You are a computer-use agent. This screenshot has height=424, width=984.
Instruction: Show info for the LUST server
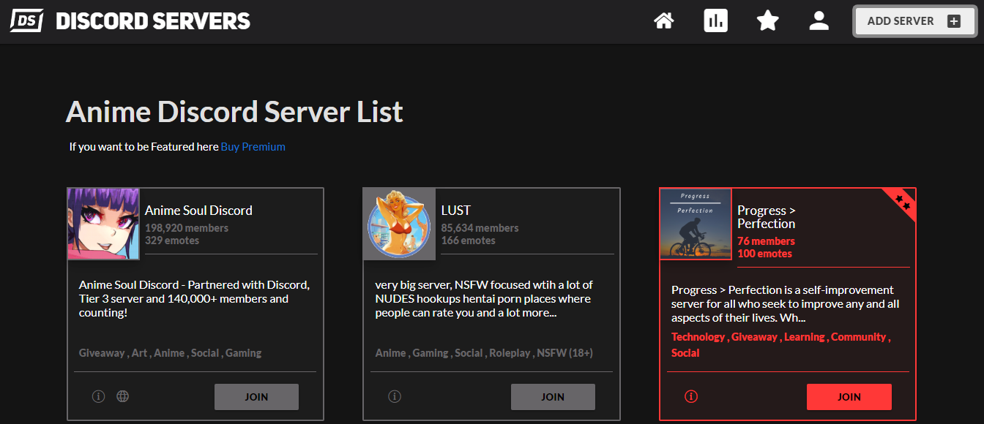(x=395, y=396)
